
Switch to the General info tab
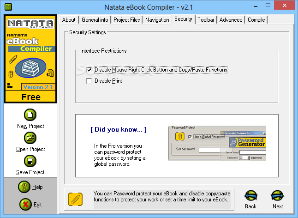(x=95, y=20)
